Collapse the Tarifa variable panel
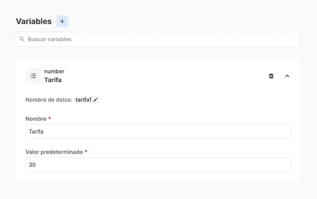This screenshot has height=199, width=317. point(287,76)
